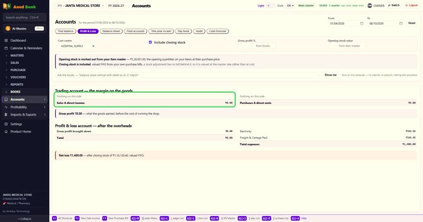
Task: Click the F3 New Purchase Bill badge
Action: (104, 218)
